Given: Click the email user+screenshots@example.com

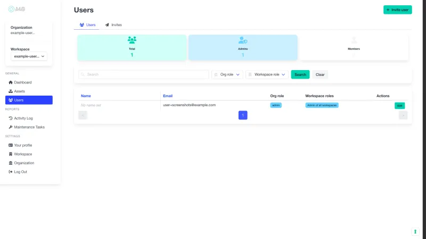Looking at the screenshot, I should click(190, 105).
